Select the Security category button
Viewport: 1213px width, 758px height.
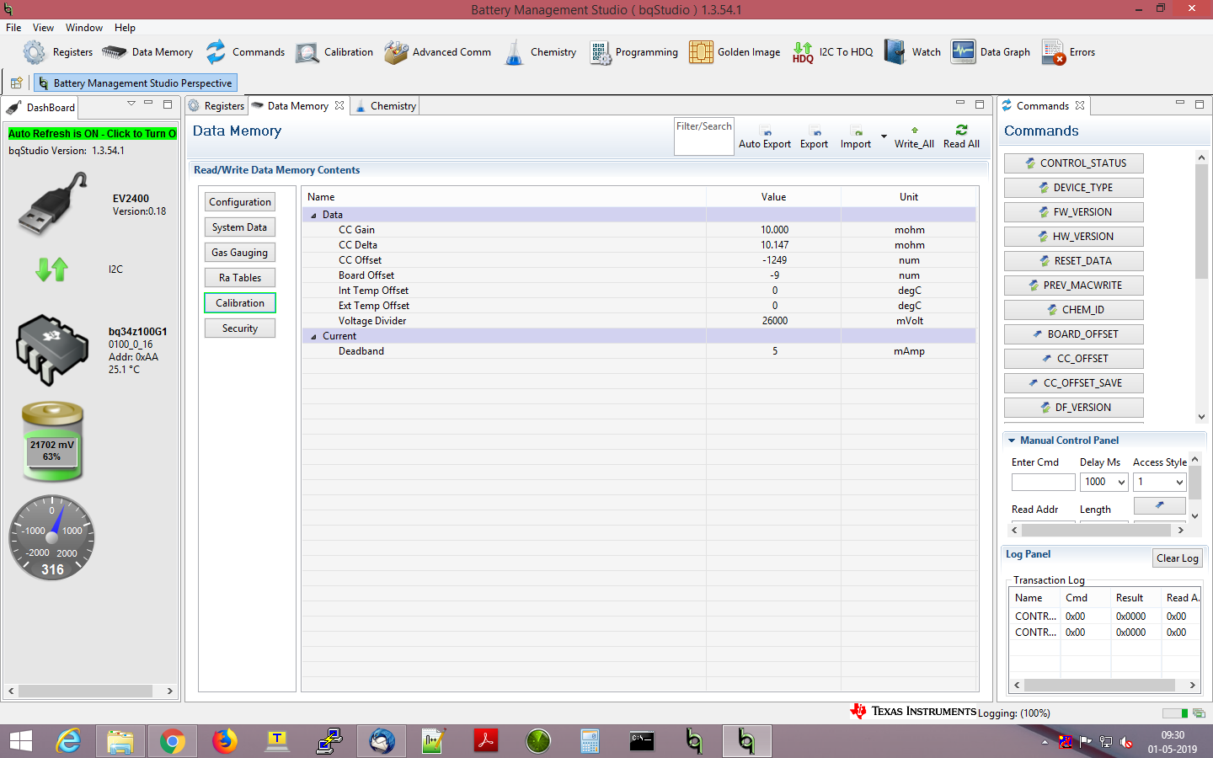pyautogui.click(x=240, y=328)
